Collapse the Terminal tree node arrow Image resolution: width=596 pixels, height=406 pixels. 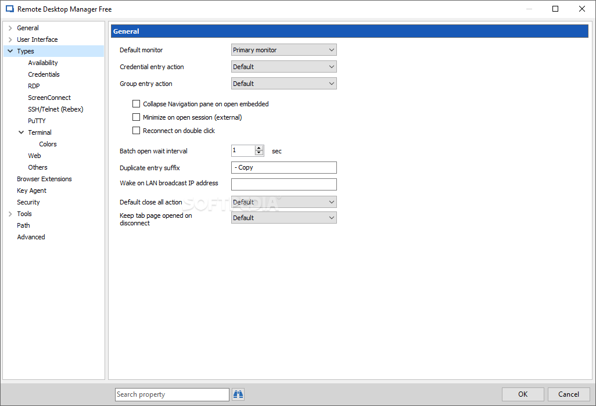[x=21, y=132]
